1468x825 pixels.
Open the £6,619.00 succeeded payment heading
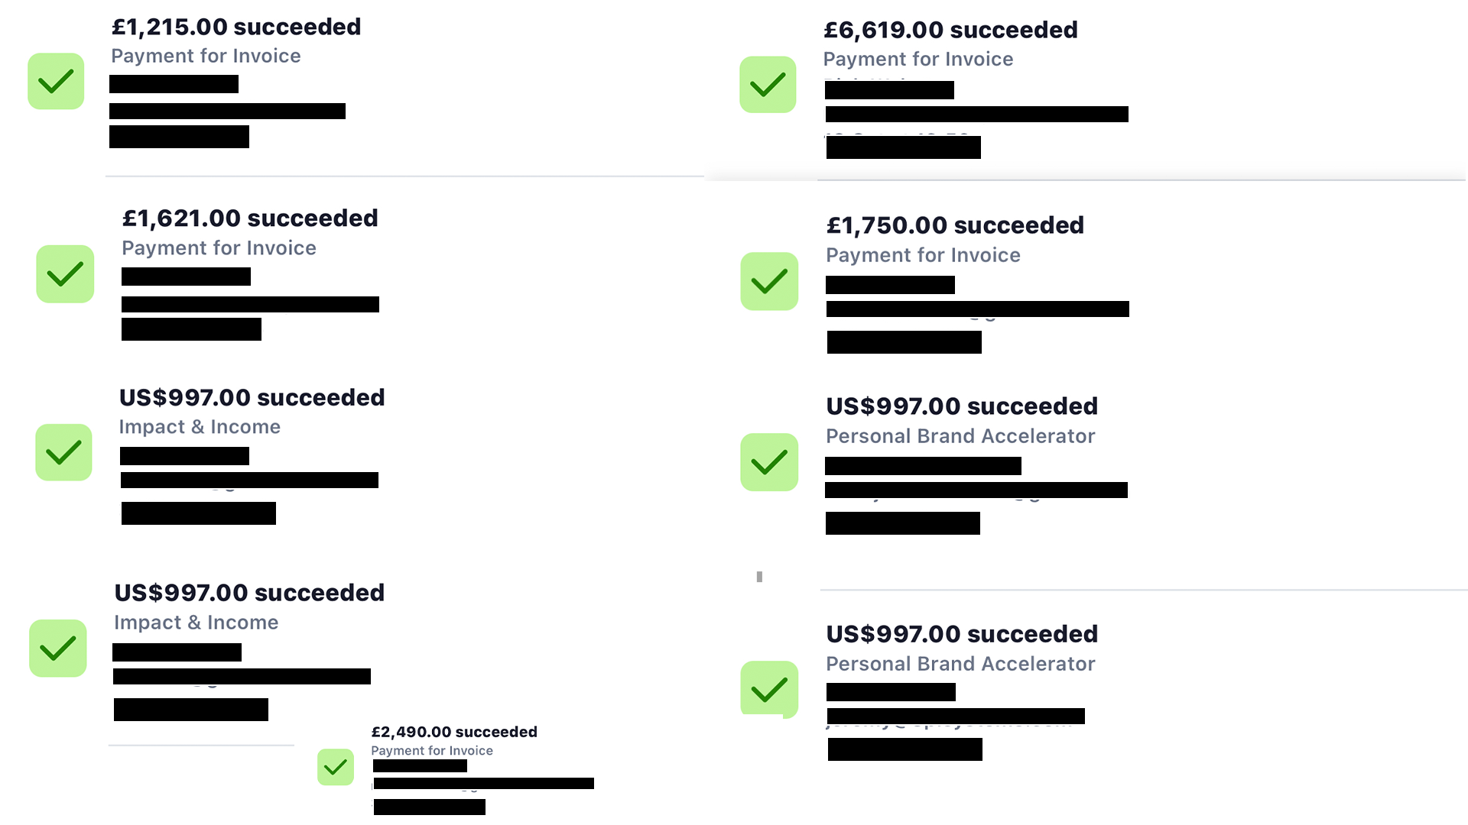click(x=950, y=30)
